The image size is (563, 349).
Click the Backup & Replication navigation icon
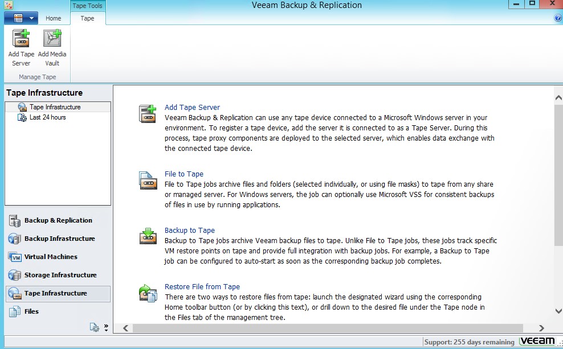point(15,221)
